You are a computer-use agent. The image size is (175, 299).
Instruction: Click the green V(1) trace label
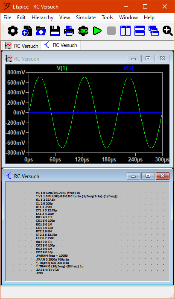click(62, 68)
